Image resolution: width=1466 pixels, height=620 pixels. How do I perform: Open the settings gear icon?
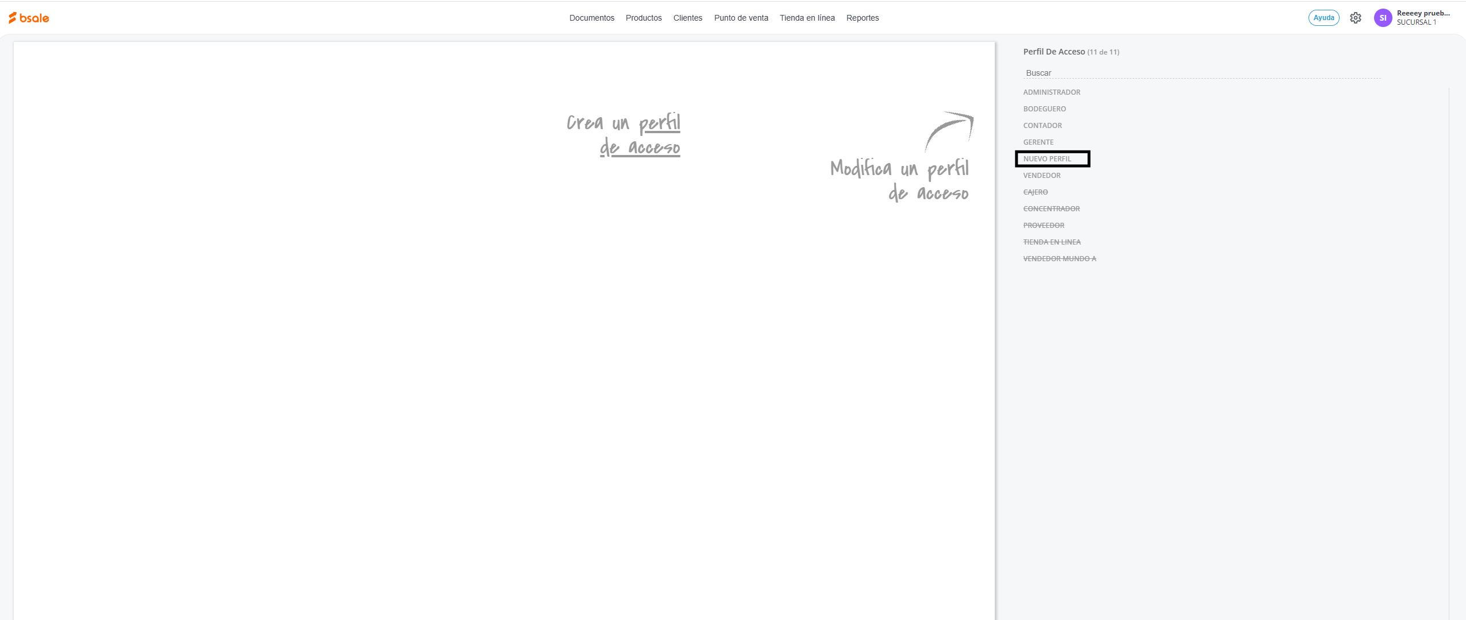1355,18
